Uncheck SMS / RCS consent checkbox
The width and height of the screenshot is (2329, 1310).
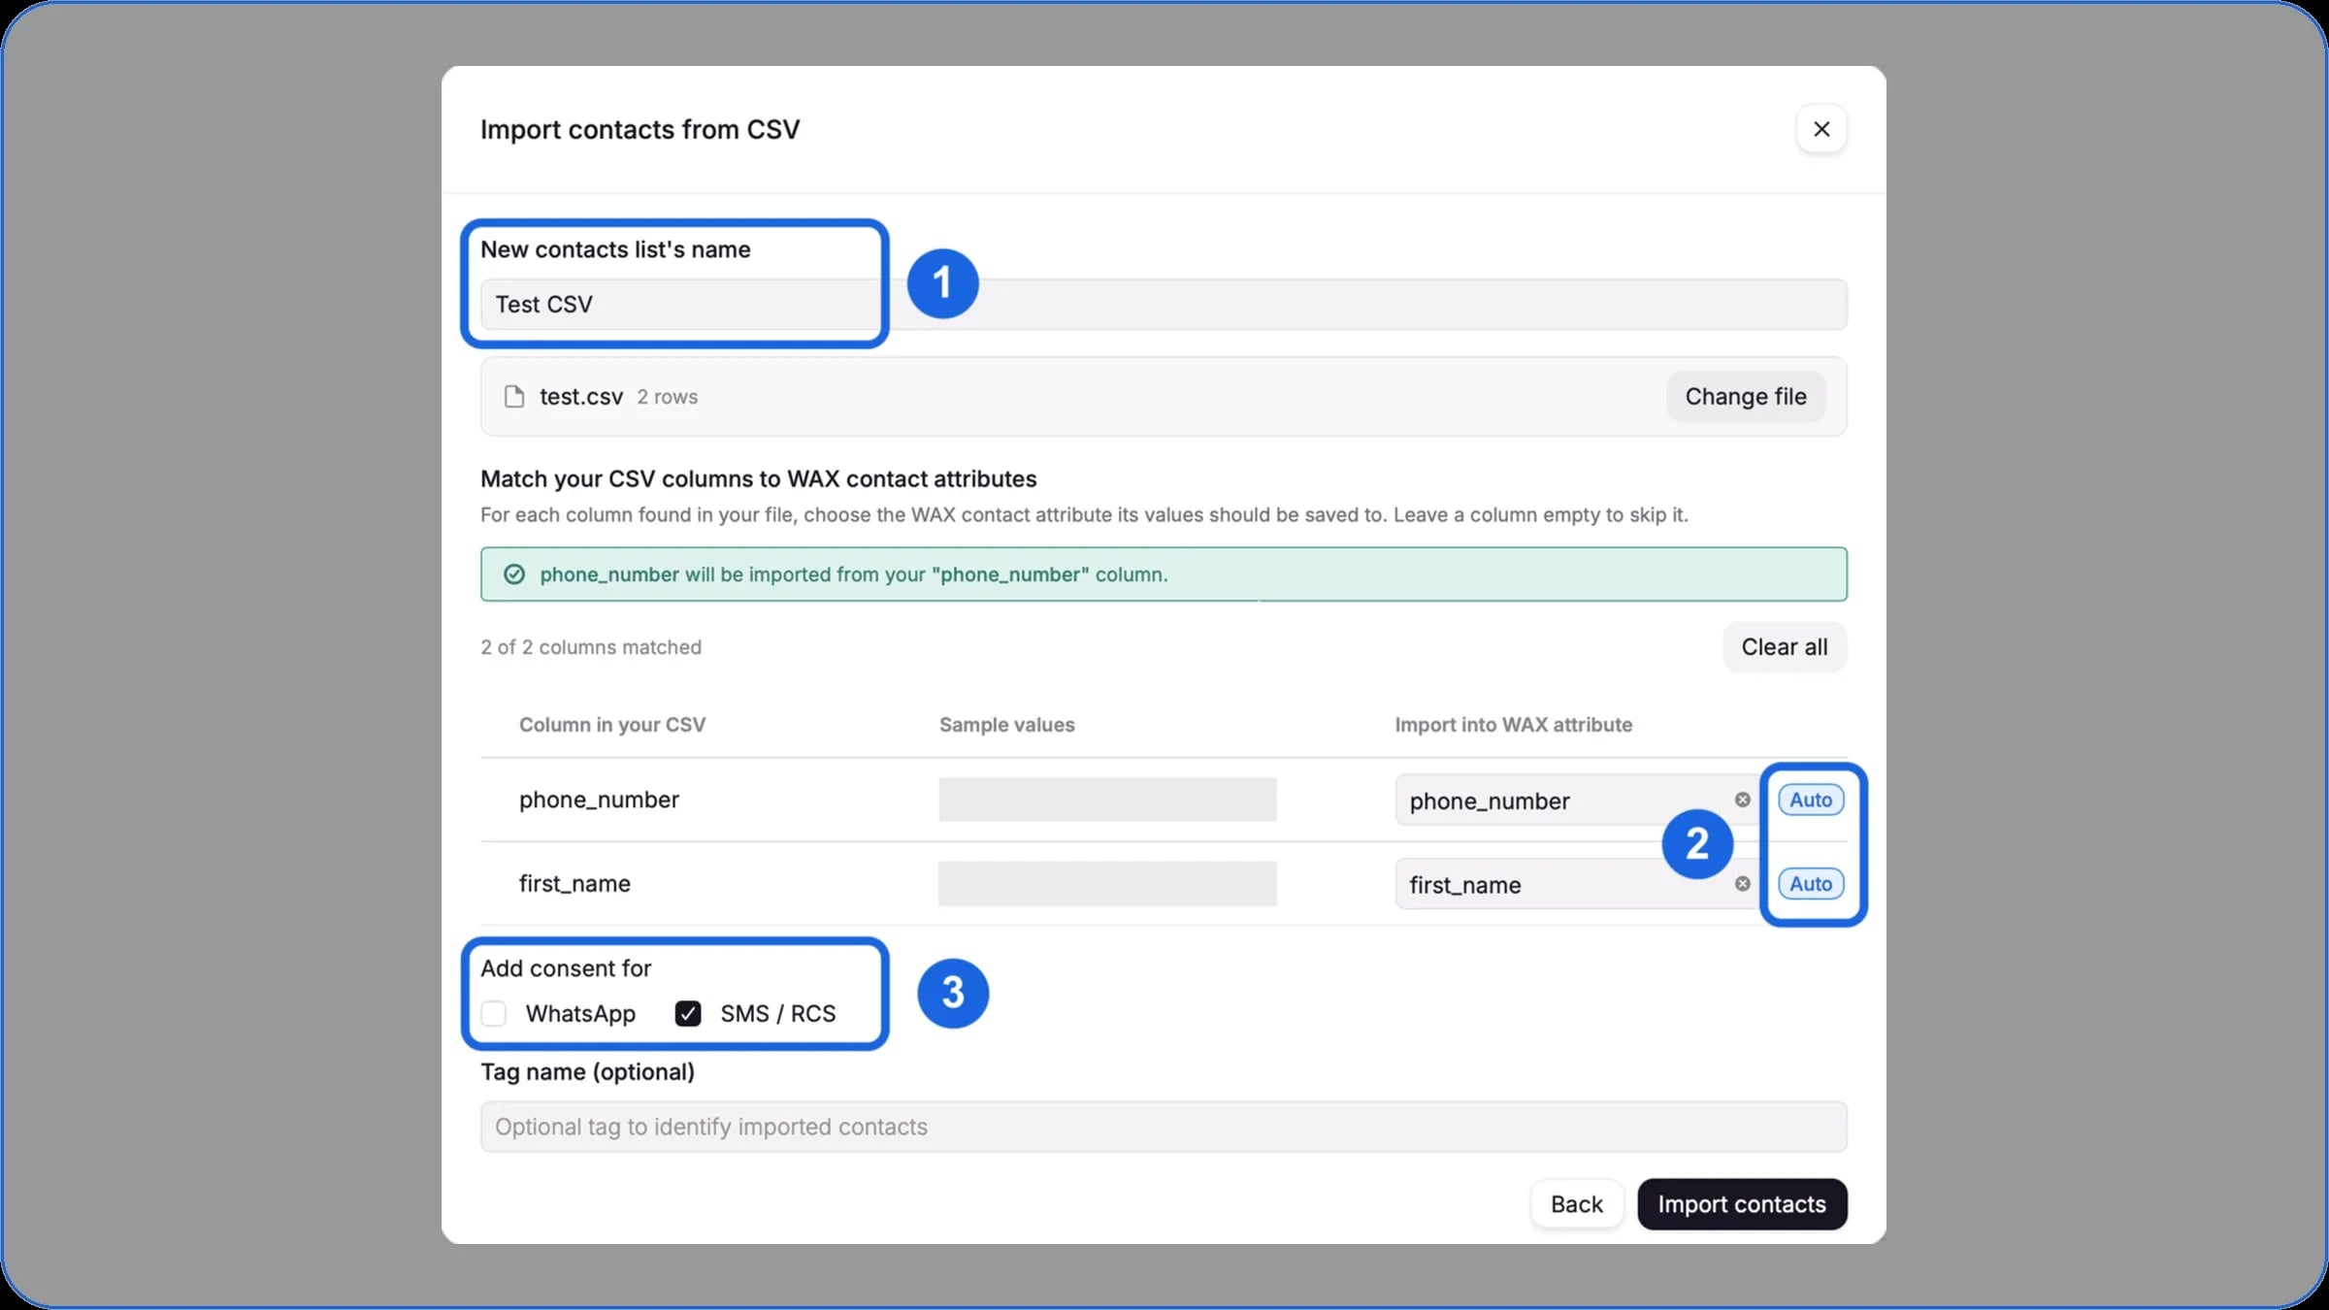pyautogui.click(x=688, y=1014)
